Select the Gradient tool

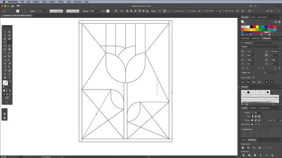coord(9,63)
